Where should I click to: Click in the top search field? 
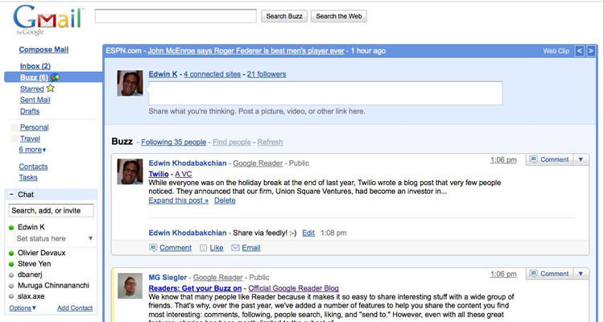[x=176, y=16]
